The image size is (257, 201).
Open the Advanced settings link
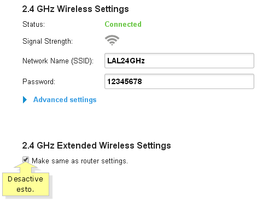point(65,99)
